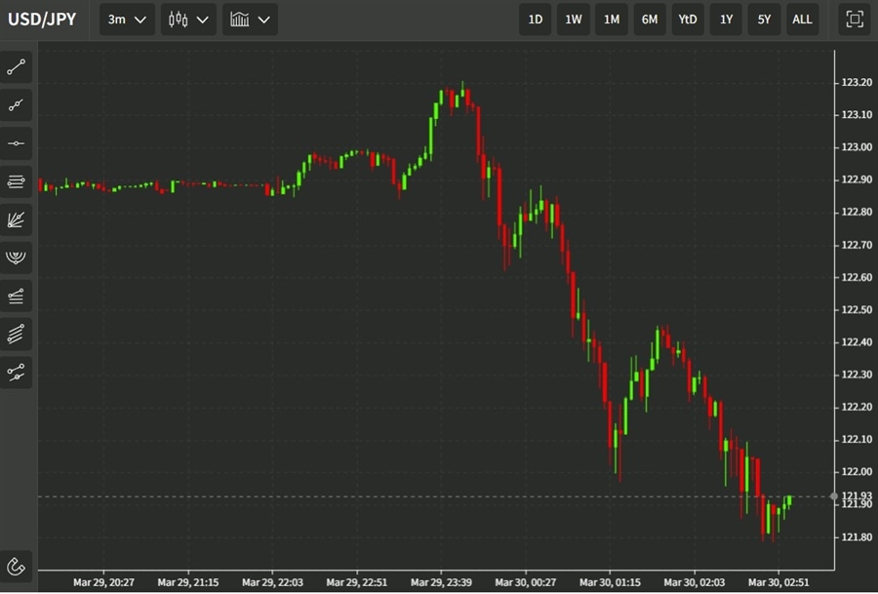Click the Mar 30, 00:27 time label
878x594 pixels.
[x=525, y=582]
